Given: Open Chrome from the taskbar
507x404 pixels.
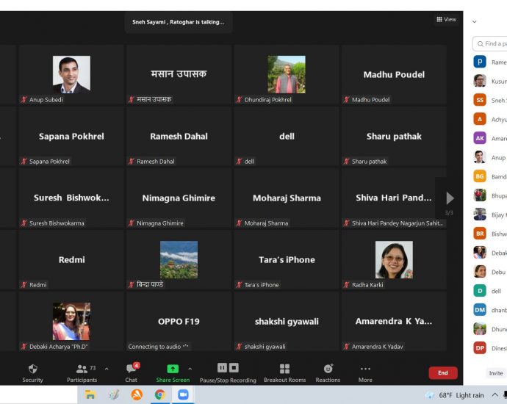Looking at the screenshot, I should click(159, 394).
